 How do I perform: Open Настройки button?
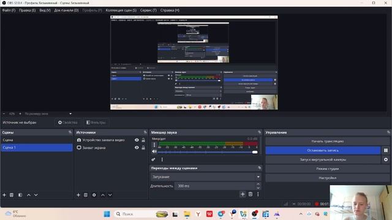tap(327, 178)
